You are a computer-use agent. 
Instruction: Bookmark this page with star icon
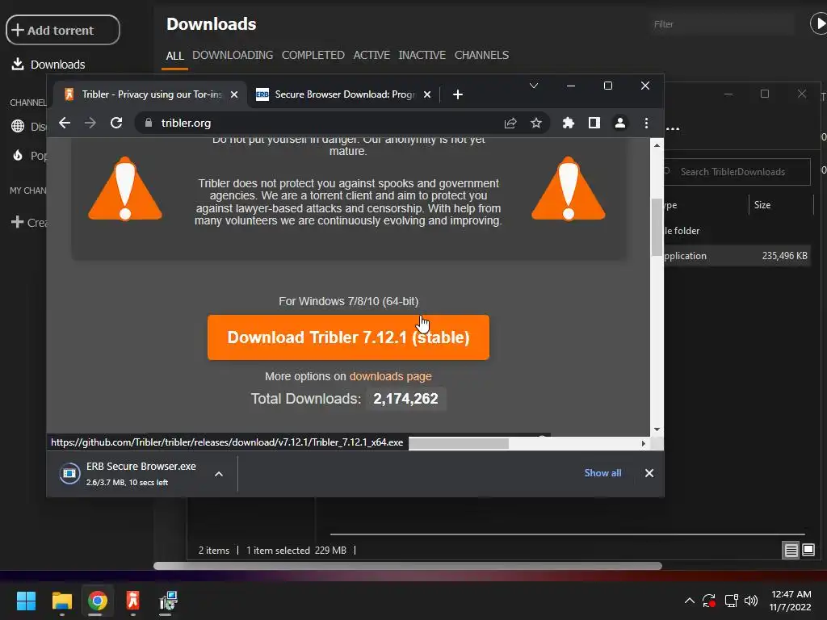[x=536, y=123]
